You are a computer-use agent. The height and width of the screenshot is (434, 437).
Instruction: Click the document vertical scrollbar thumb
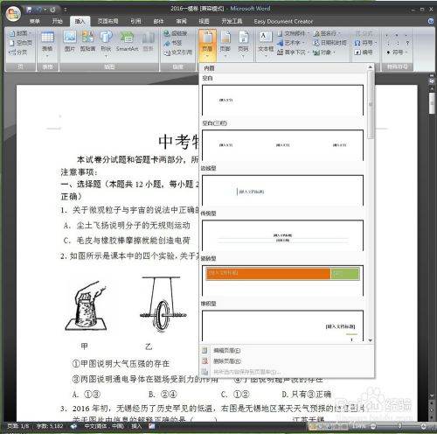(x=432, y=103)
